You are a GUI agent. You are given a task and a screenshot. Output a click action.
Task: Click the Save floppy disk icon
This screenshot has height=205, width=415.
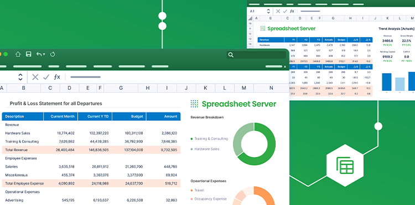(x=28, y=54)
